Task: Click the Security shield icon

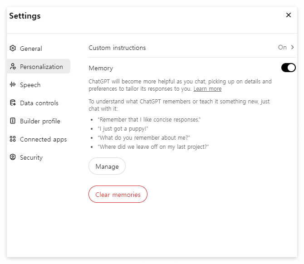Action: [x=13, y=157]
